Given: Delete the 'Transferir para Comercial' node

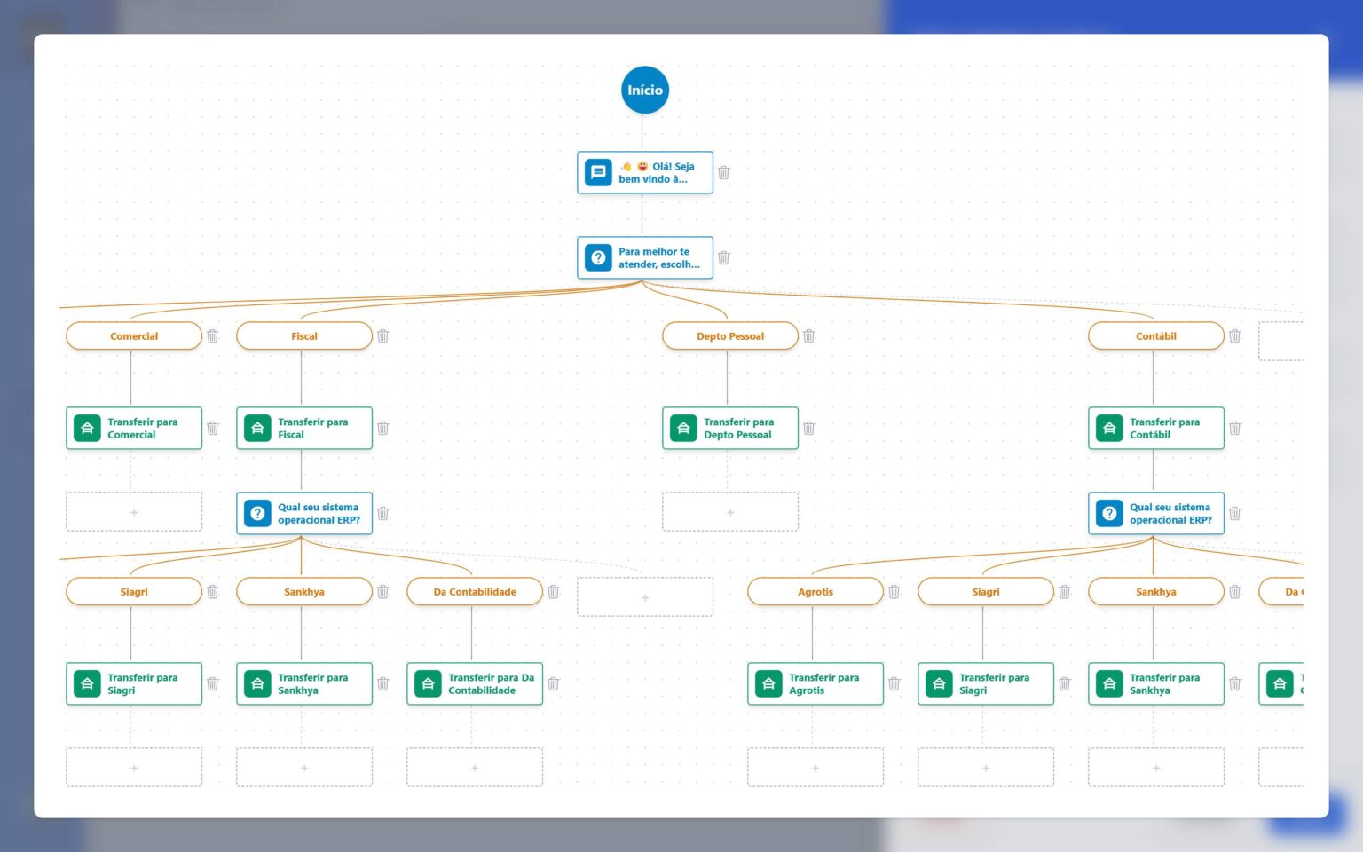Looking at the screenshot, I should (213, 428).
